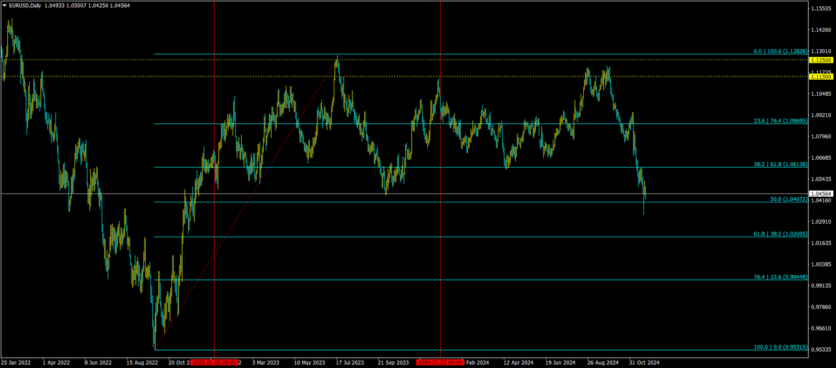Click the 3 Mar 2023 date label

click(266, 363)
